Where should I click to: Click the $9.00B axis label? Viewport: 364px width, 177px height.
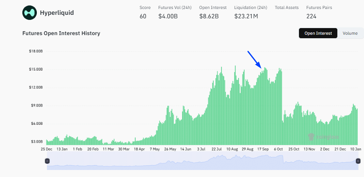37,106
